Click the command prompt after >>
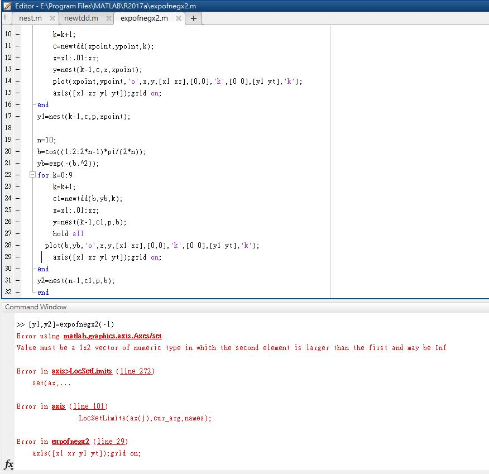 (33, 324)
